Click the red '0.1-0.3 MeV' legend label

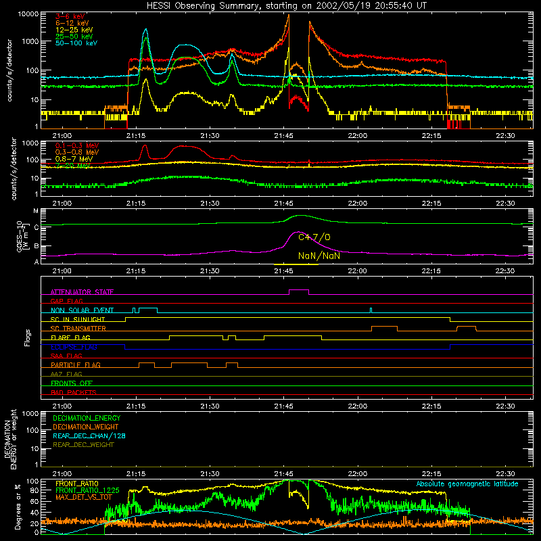coord(77,145)
